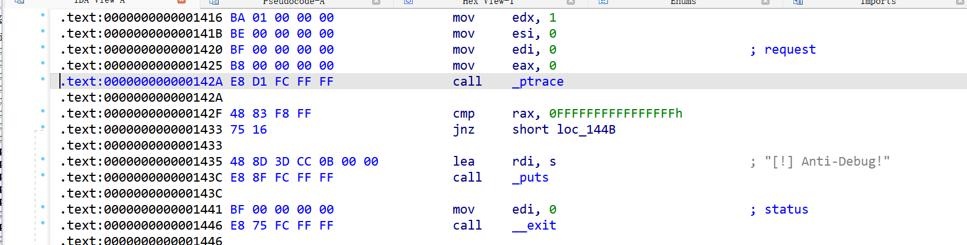
Task: Open the Enums tab
Action: point(683,2)
